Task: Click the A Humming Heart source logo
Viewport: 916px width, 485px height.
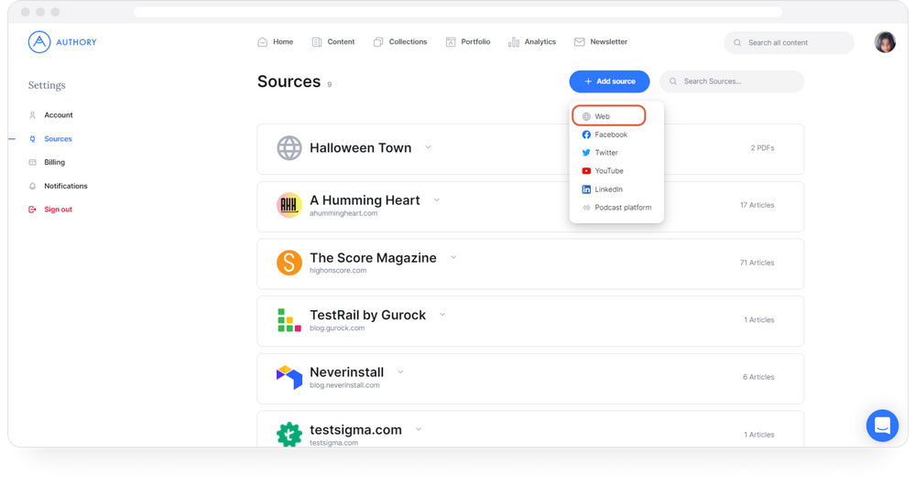Action: coord(289,205)
